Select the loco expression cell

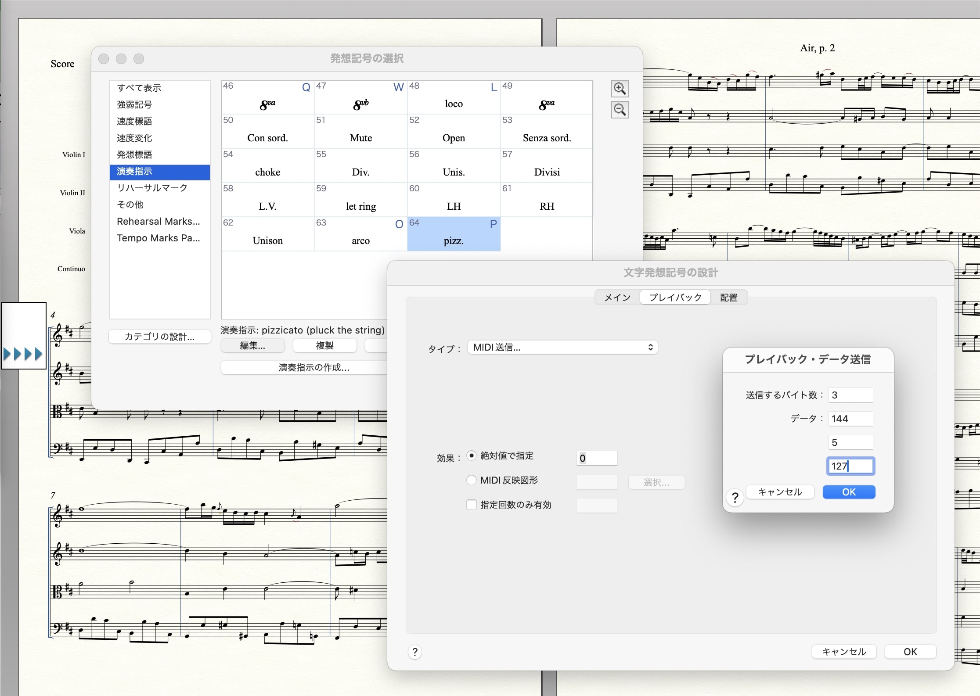click(x=454, y=97)
